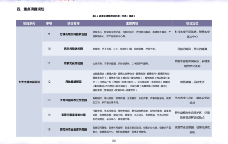Select project name 民俗风情休闲园

pos(73,49)
